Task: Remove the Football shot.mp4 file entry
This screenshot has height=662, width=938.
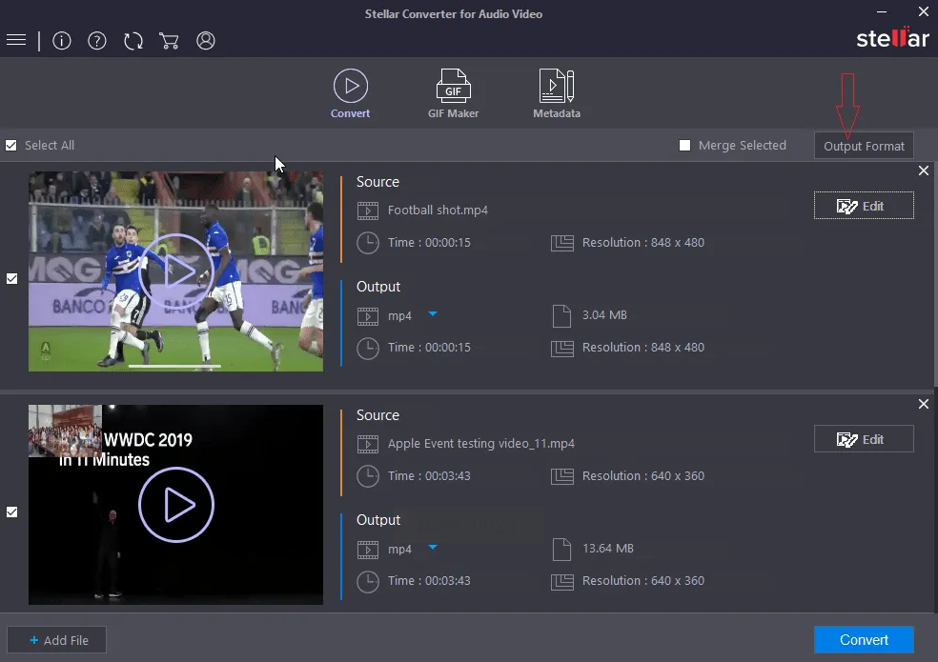Action: coord(923,171)
